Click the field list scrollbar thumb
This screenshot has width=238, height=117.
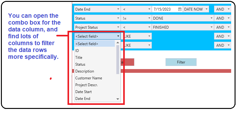pos(118,59)
